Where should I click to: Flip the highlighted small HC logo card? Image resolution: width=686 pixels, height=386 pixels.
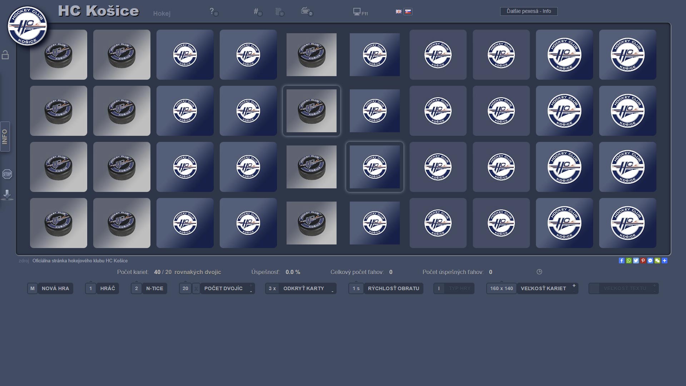pyautogui.click(x=375, y=167)
